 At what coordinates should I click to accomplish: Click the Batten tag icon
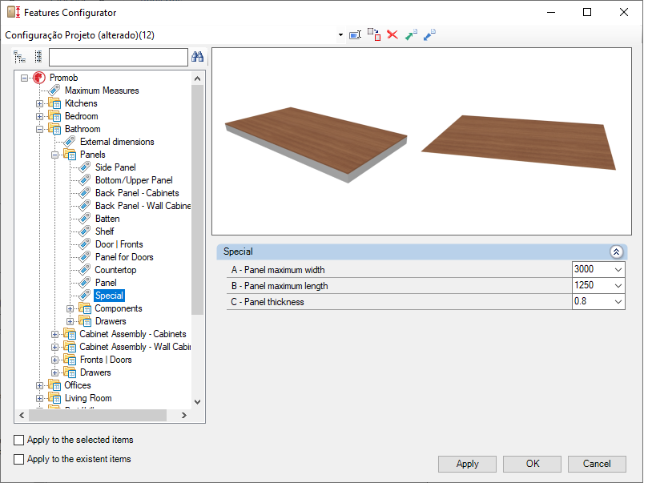[85, 218]
